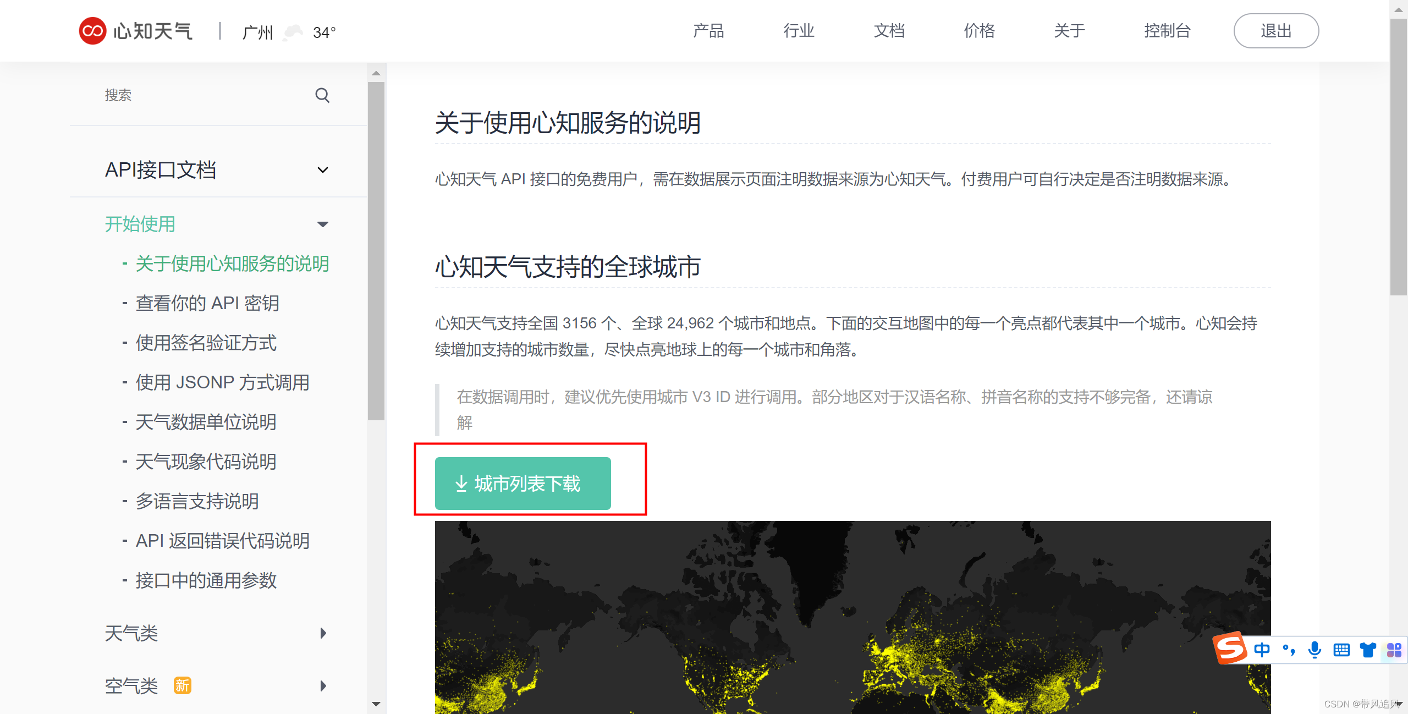Click the Sogou microphone voice input icon

click(x=1314, y=650)
